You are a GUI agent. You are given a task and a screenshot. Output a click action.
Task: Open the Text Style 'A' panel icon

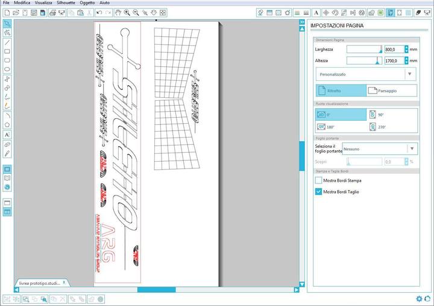coord(316,13)
